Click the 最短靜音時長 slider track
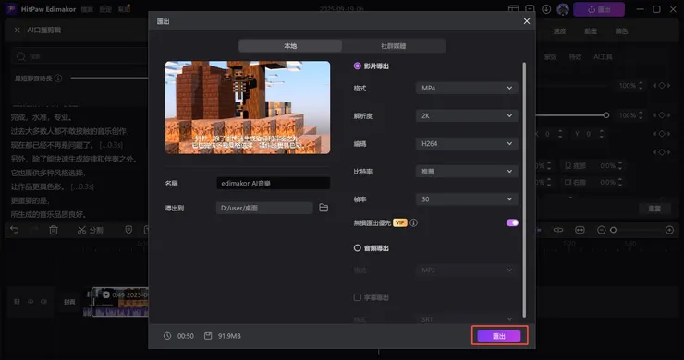The height and width of the screenshot is (360, 684). click(x=109, y=78)
